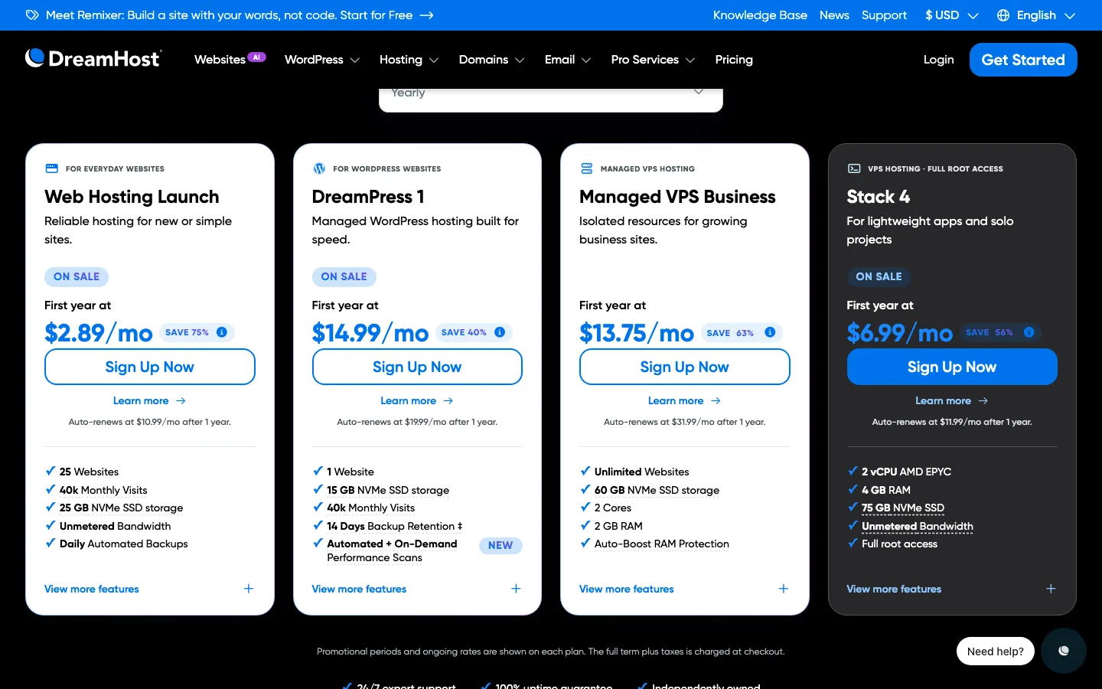1102x689 pixels.
Task: Click View more features in DreamPress 1 card
Action: (359, 589)
